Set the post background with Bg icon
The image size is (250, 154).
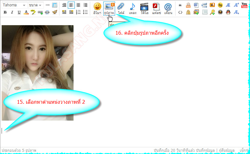tap(220, 5)
